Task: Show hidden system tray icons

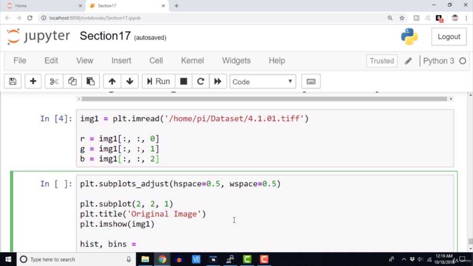Action: coord(403,259)
